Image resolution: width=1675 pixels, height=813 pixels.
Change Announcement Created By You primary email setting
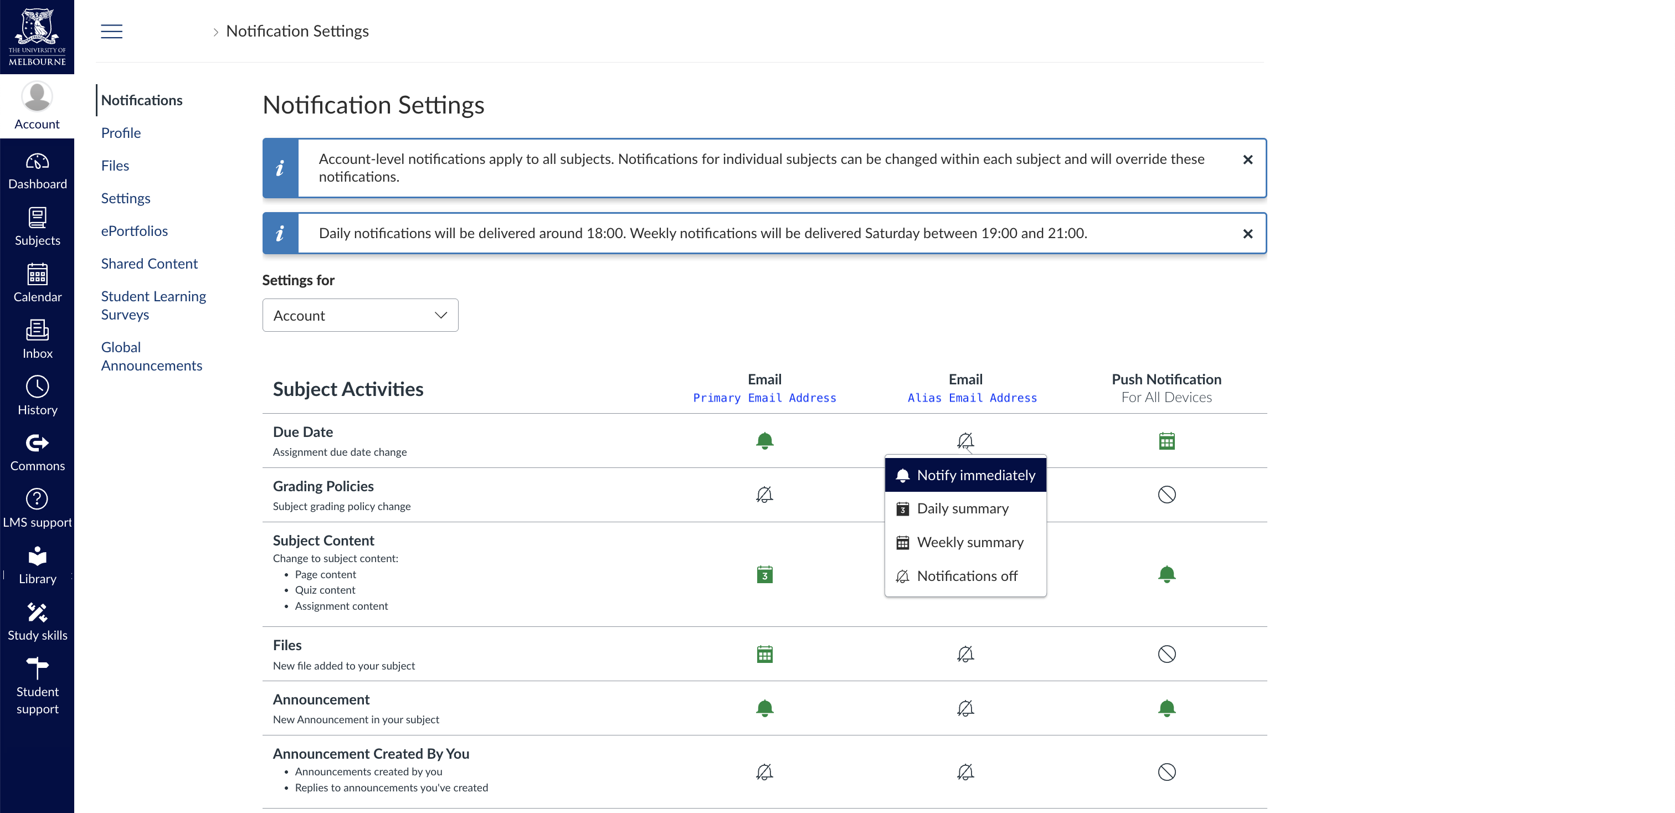765,772
